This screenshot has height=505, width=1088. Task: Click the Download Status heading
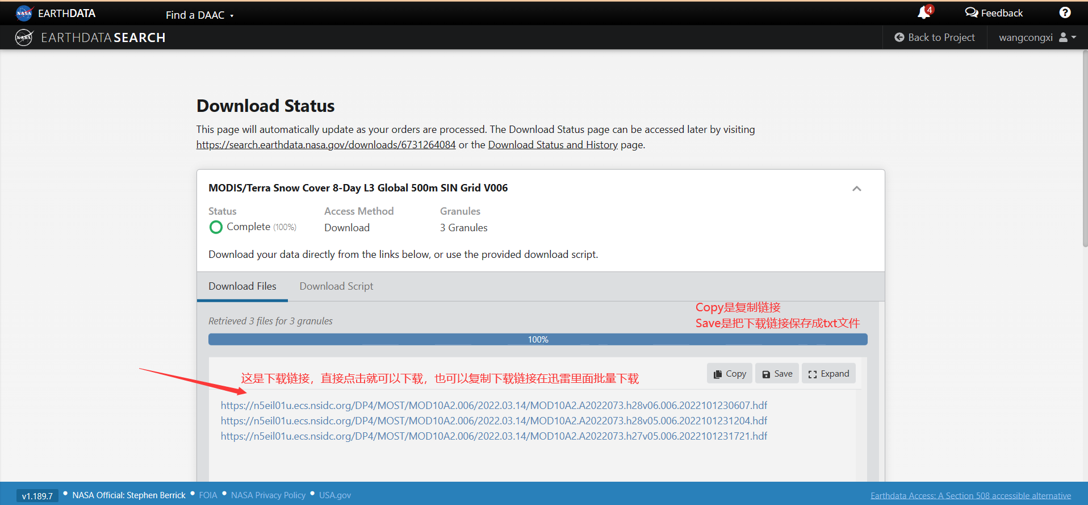pos(265,106)
